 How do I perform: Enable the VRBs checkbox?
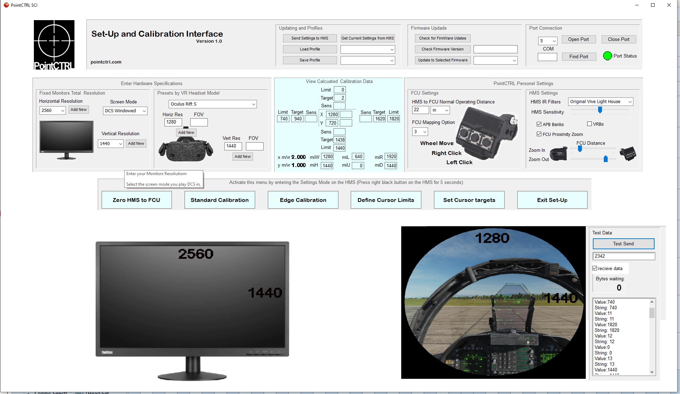pos(589,124)
